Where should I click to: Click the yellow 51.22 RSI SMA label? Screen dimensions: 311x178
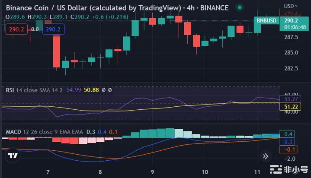coord(289,106)
